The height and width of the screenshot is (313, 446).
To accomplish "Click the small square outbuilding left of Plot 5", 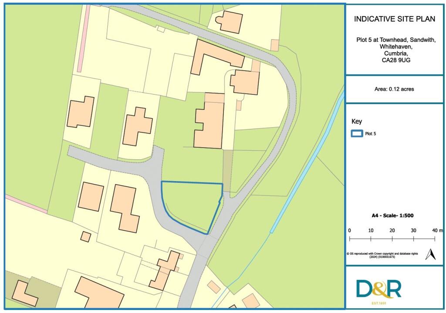I will pos(86,236).
